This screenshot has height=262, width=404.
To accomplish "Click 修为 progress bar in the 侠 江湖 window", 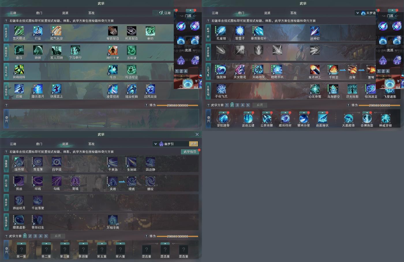I will click(177, 105).
